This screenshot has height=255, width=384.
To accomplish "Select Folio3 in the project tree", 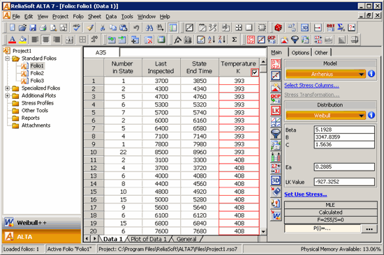I will click(37, 81).
